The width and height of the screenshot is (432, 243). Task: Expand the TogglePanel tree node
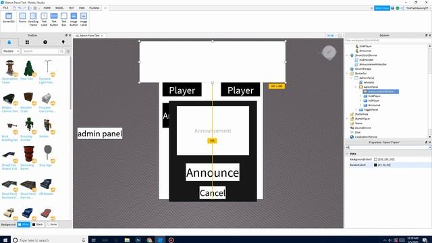click(x=356, y=109)
